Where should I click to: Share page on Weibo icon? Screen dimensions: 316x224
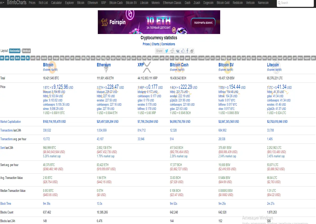pos(192,51)
